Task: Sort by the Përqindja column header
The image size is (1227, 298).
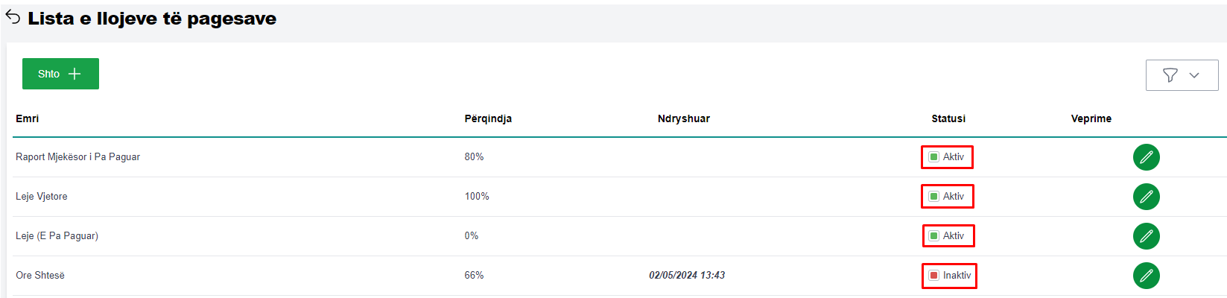Action: click(x=488, y=118)
